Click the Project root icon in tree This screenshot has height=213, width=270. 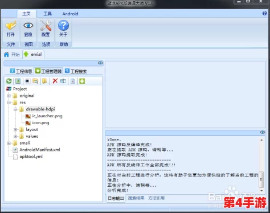tap(9, 89)
